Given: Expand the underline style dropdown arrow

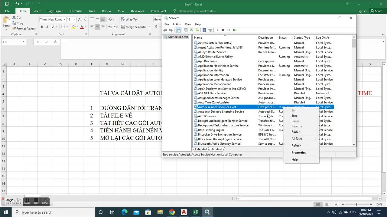Looking at the screenshot, I should tap(56, 27).
